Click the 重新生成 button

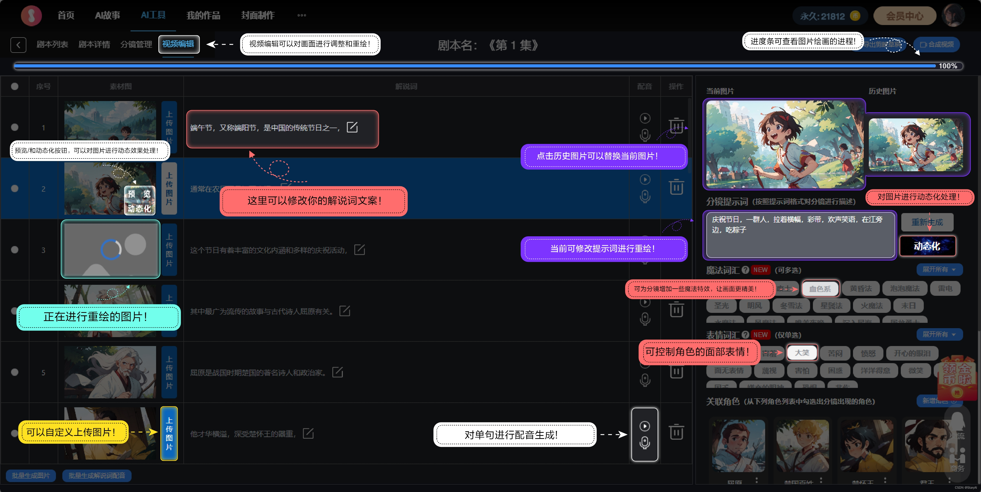click(927, 222)
